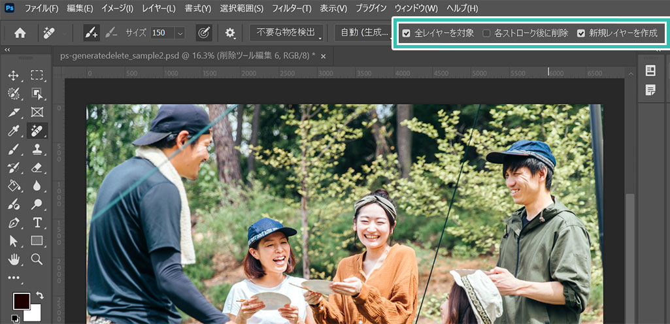Image resolution: width=670 pixels, height=324 pixels.
Task: Select the Selection Brush tool beside Object Selection
Action: click(x=14, y=94)
